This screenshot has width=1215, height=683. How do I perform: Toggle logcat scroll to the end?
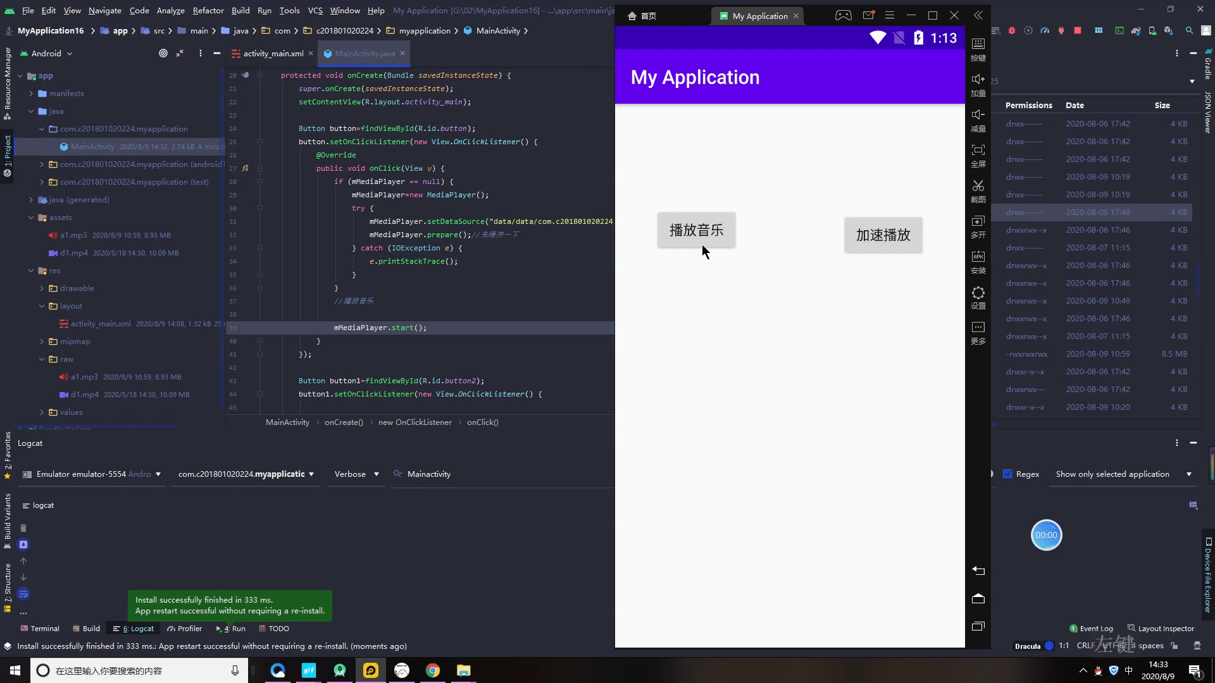23,545
